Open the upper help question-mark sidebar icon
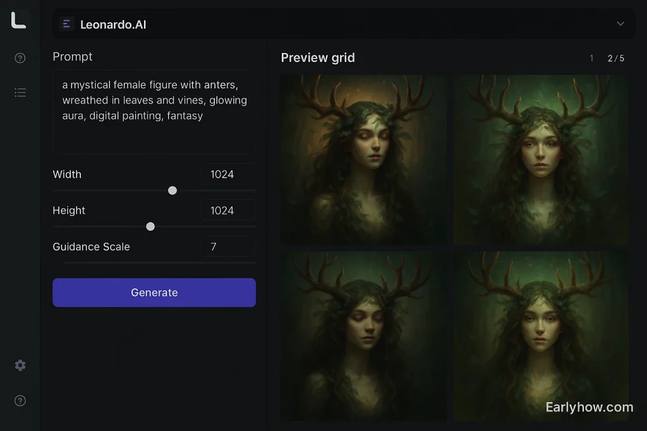 click(20, 59)
